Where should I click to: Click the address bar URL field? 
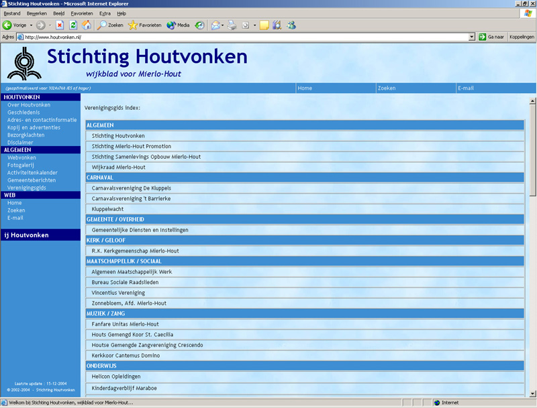(246, 37)
